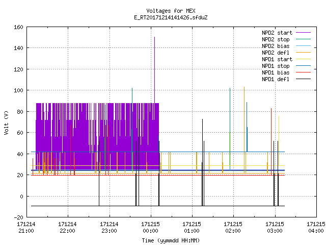Click the file name E_RT20171214141426.sfduZ
This screenshot has width=326, height=245.
[171, 17]
